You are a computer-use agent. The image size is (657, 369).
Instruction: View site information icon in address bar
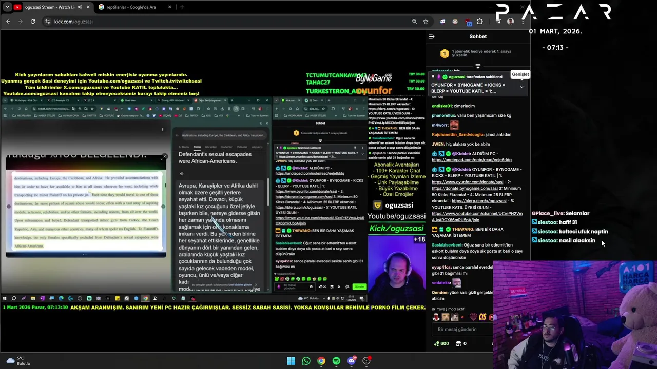47,22
